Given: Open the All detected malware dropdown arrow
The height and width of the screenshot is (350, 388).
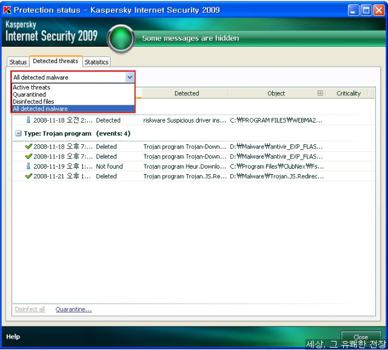Looking at the screenshot, I should point(130,78).
